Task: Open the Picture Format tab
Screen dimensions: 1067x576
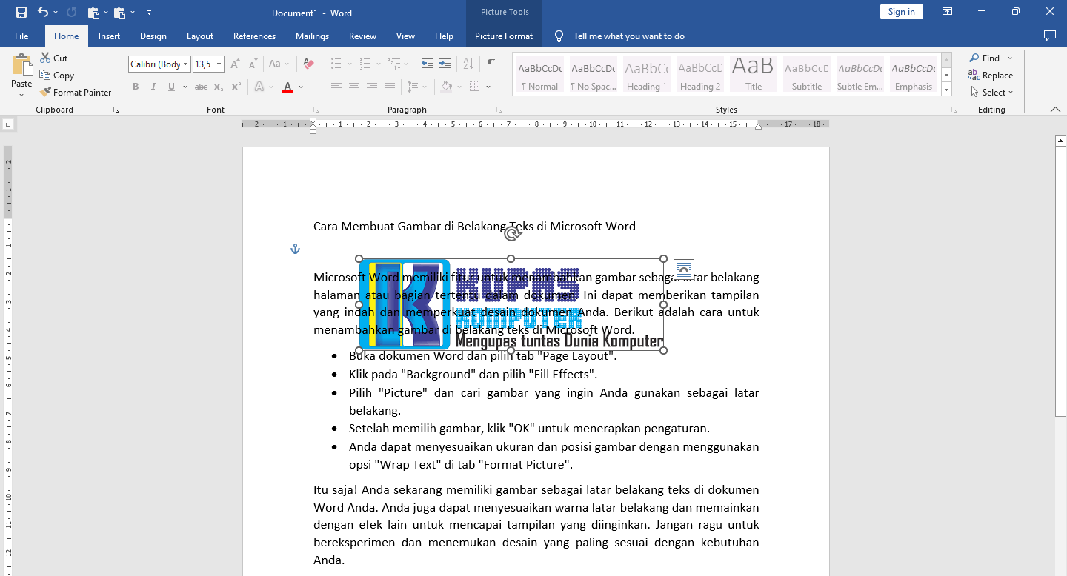Action: pos(504,36)
